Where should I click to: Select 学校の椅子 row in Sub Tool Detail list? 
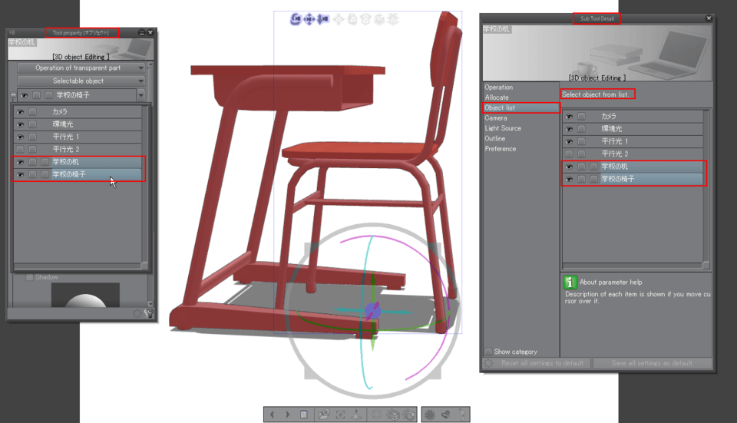pos(633,179)
